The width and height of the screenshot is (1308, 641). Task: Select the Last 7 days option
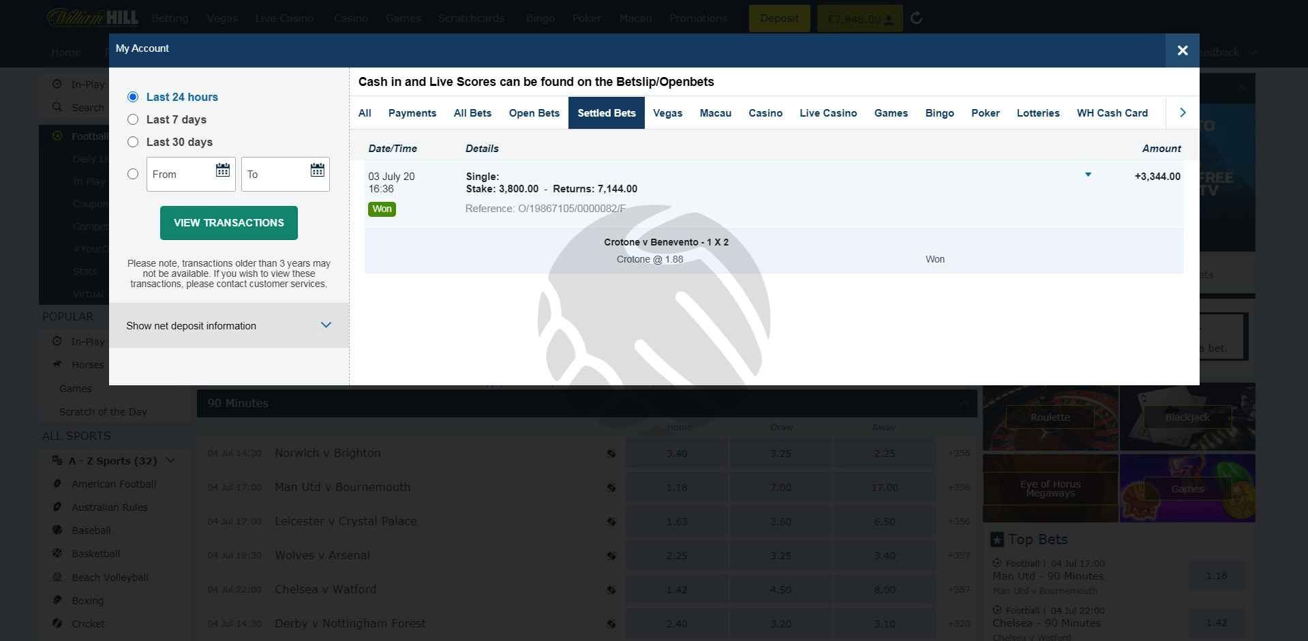click(x=133, y=119)
